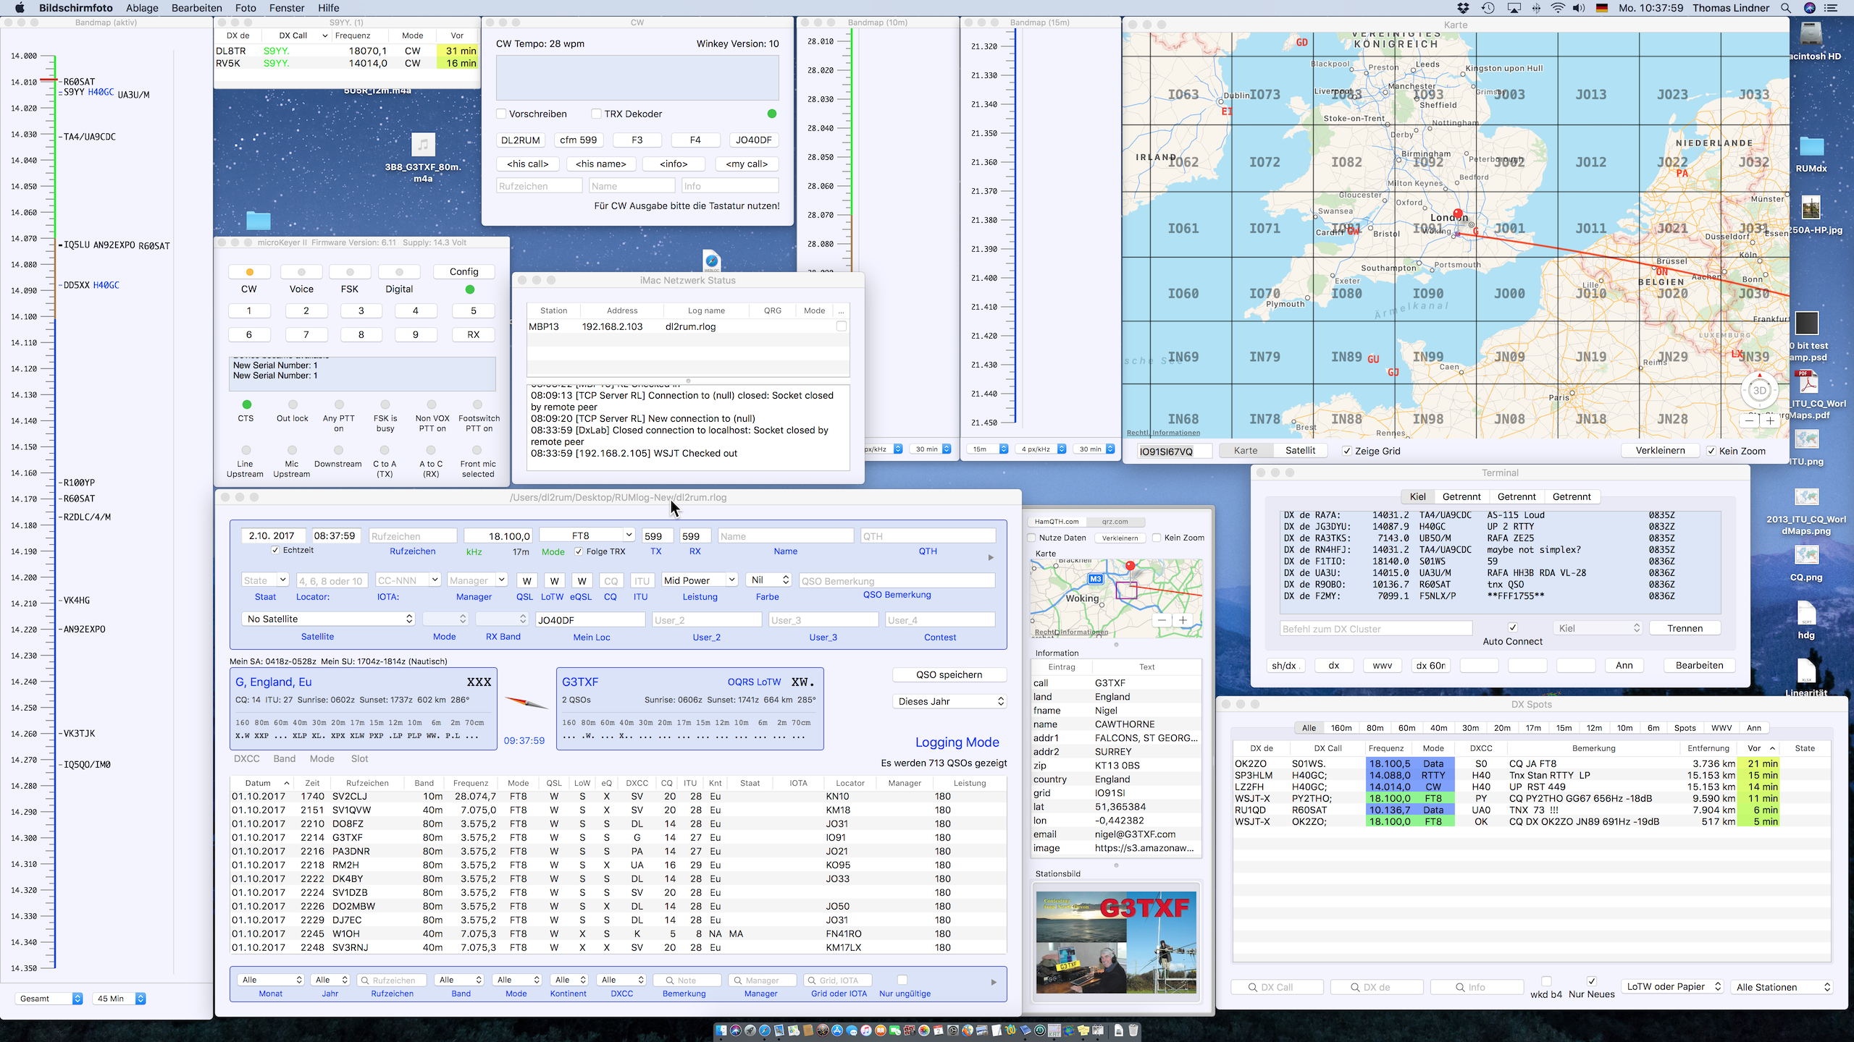Open the FT8 mode dropdown

click(629, 535)
